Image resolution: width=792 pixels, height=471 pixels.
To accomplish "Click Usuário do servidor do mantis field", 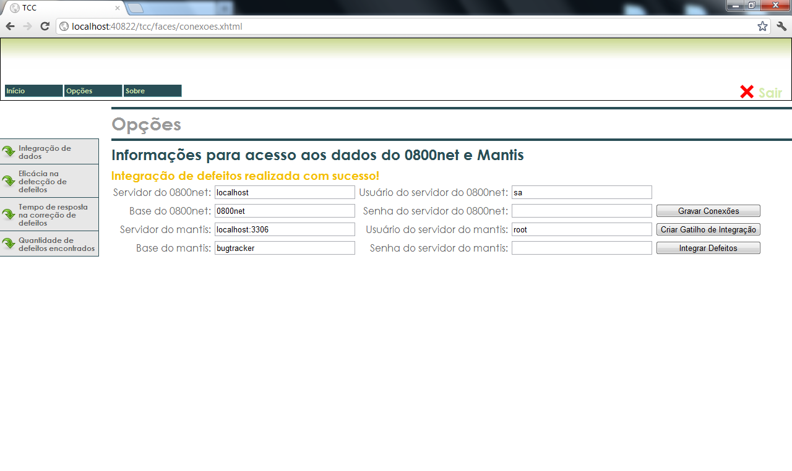I will click(582, 229).
